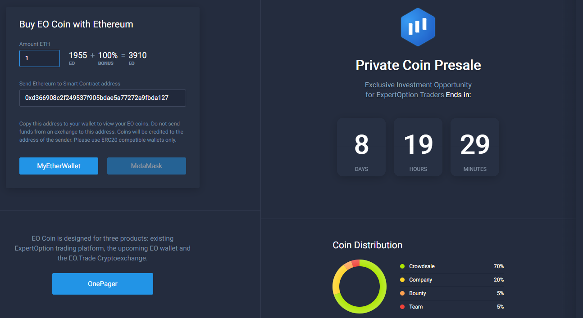Open the OnePager document button

tap(103, 284)
